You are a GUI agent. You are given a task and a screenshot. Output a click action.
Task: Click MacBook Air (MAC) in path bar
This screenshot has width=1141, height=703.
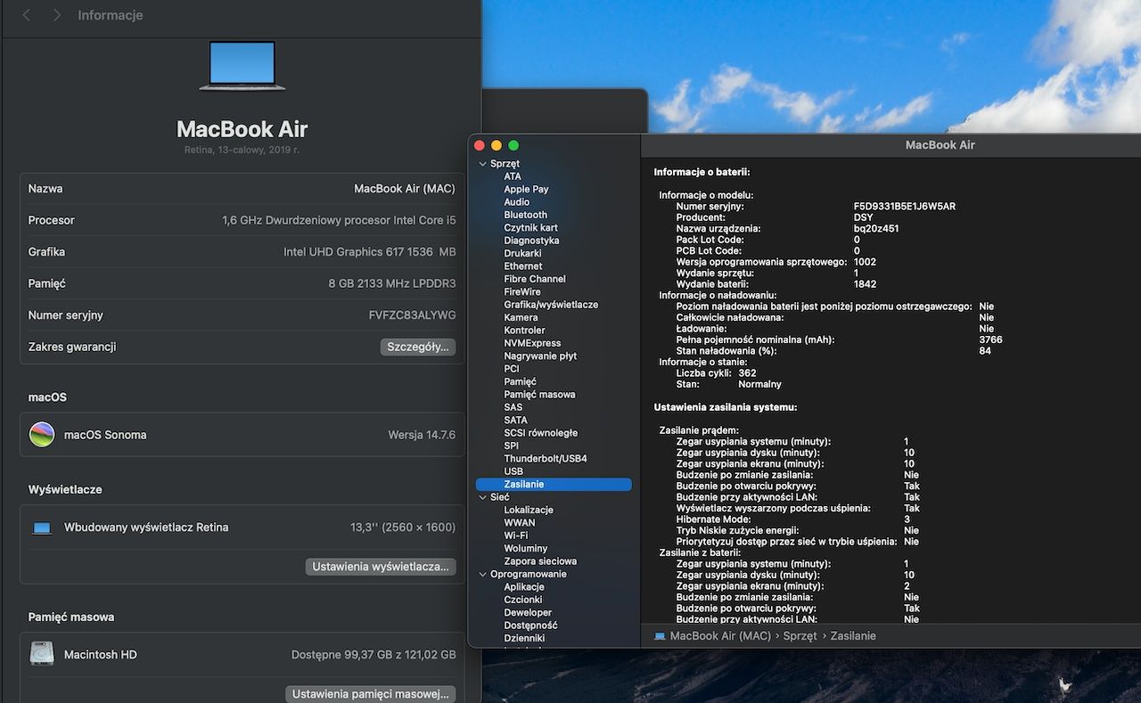[720, 636]
